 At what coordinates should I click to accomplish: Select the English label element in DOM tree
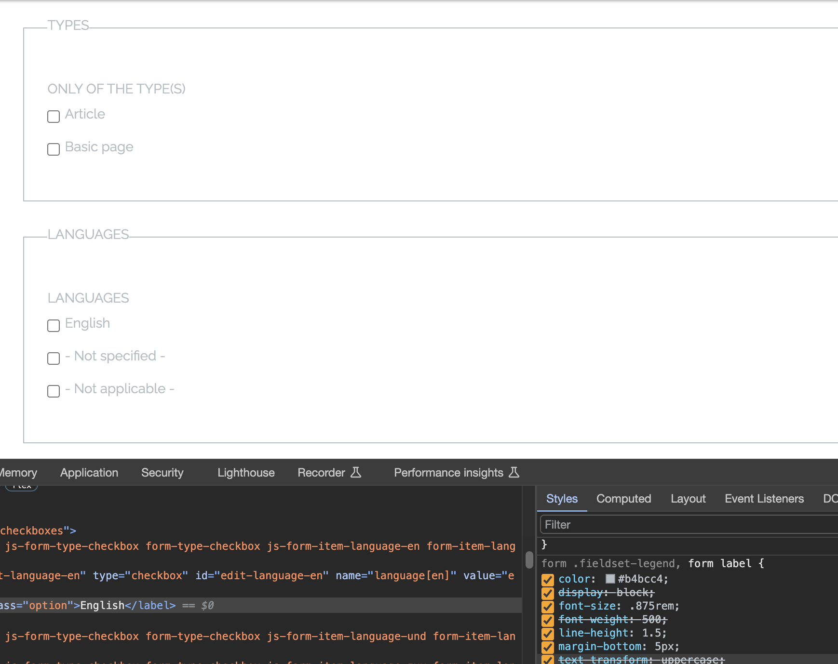102,605
